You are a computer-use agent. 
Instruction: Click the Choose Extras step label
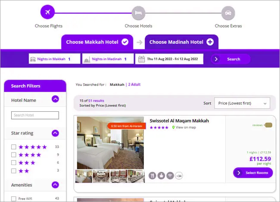click(x=228, y=26)
